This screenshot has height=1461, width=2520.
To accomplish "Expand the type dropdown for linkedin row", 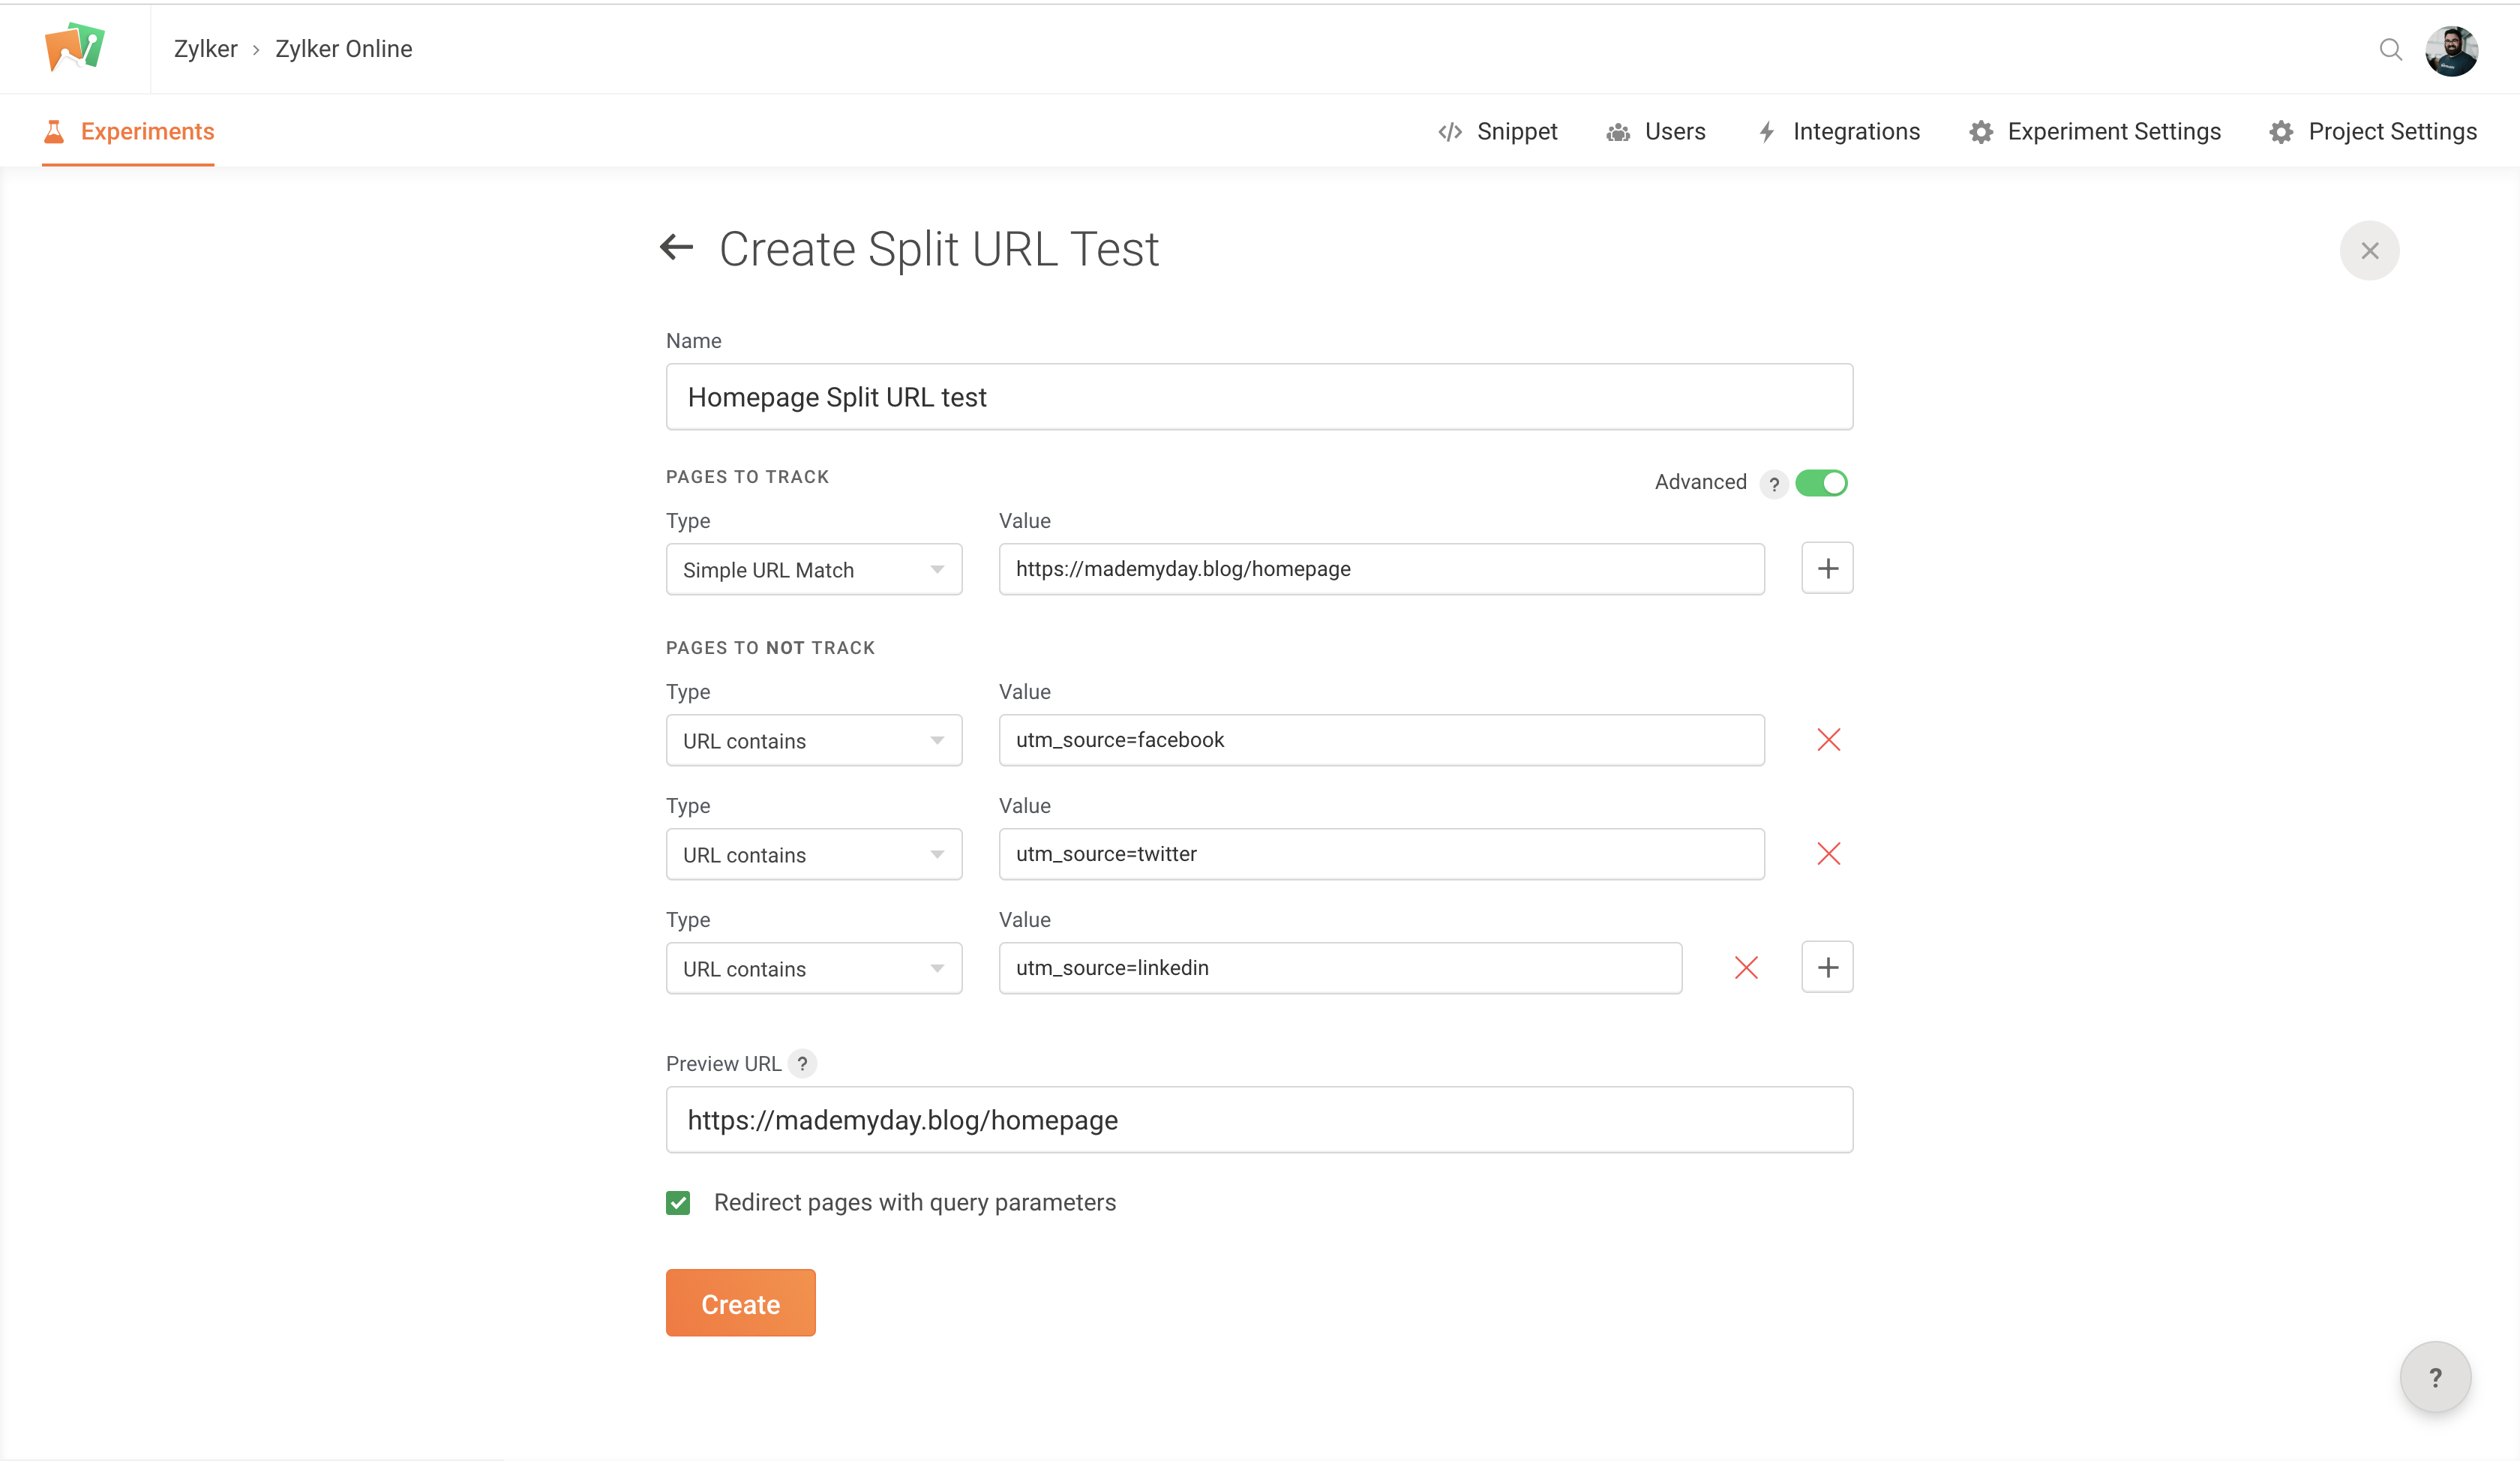I will [x=813, y=969].
